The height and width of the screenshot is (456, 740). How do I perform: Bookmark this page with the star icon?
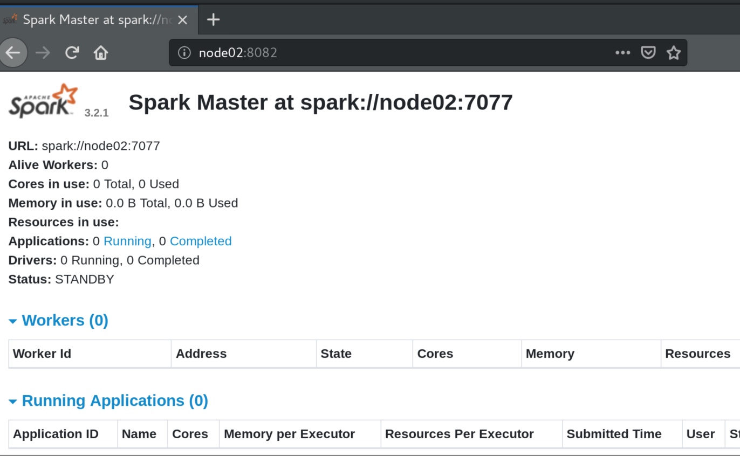click(674, 53)
